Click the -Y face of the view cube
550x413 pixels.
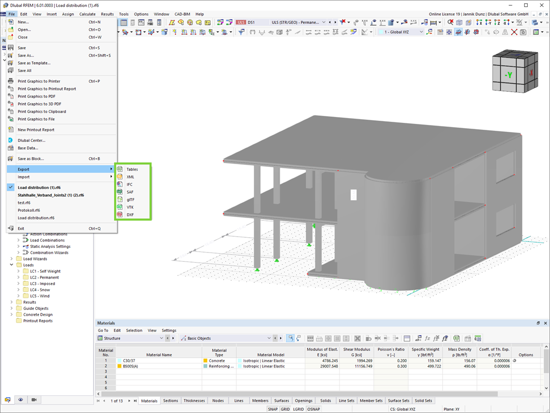[x=509, y=75]
